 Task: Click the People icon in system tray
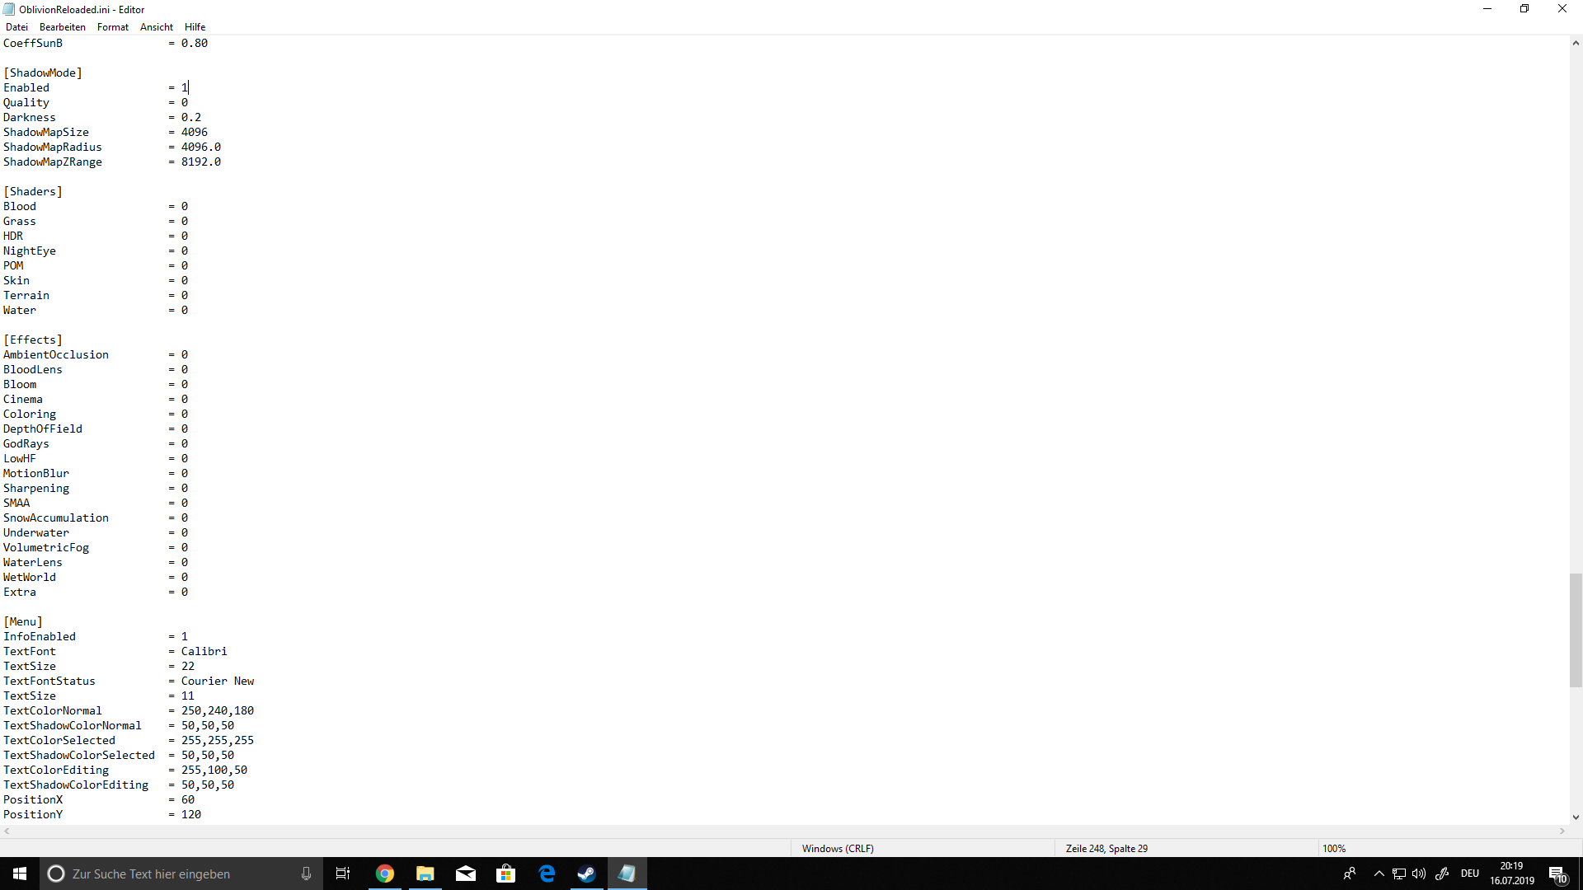[x=1350, y=874]
